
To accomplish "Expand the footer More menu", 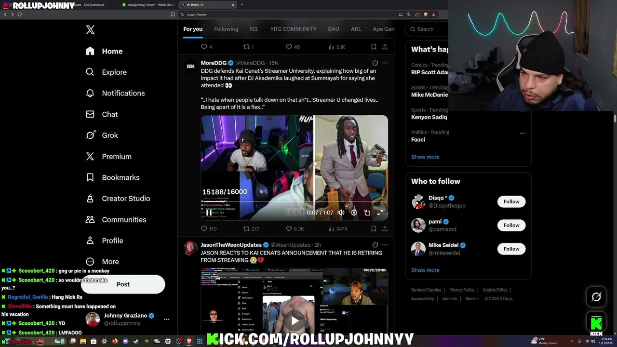I will tap(472, 299).
